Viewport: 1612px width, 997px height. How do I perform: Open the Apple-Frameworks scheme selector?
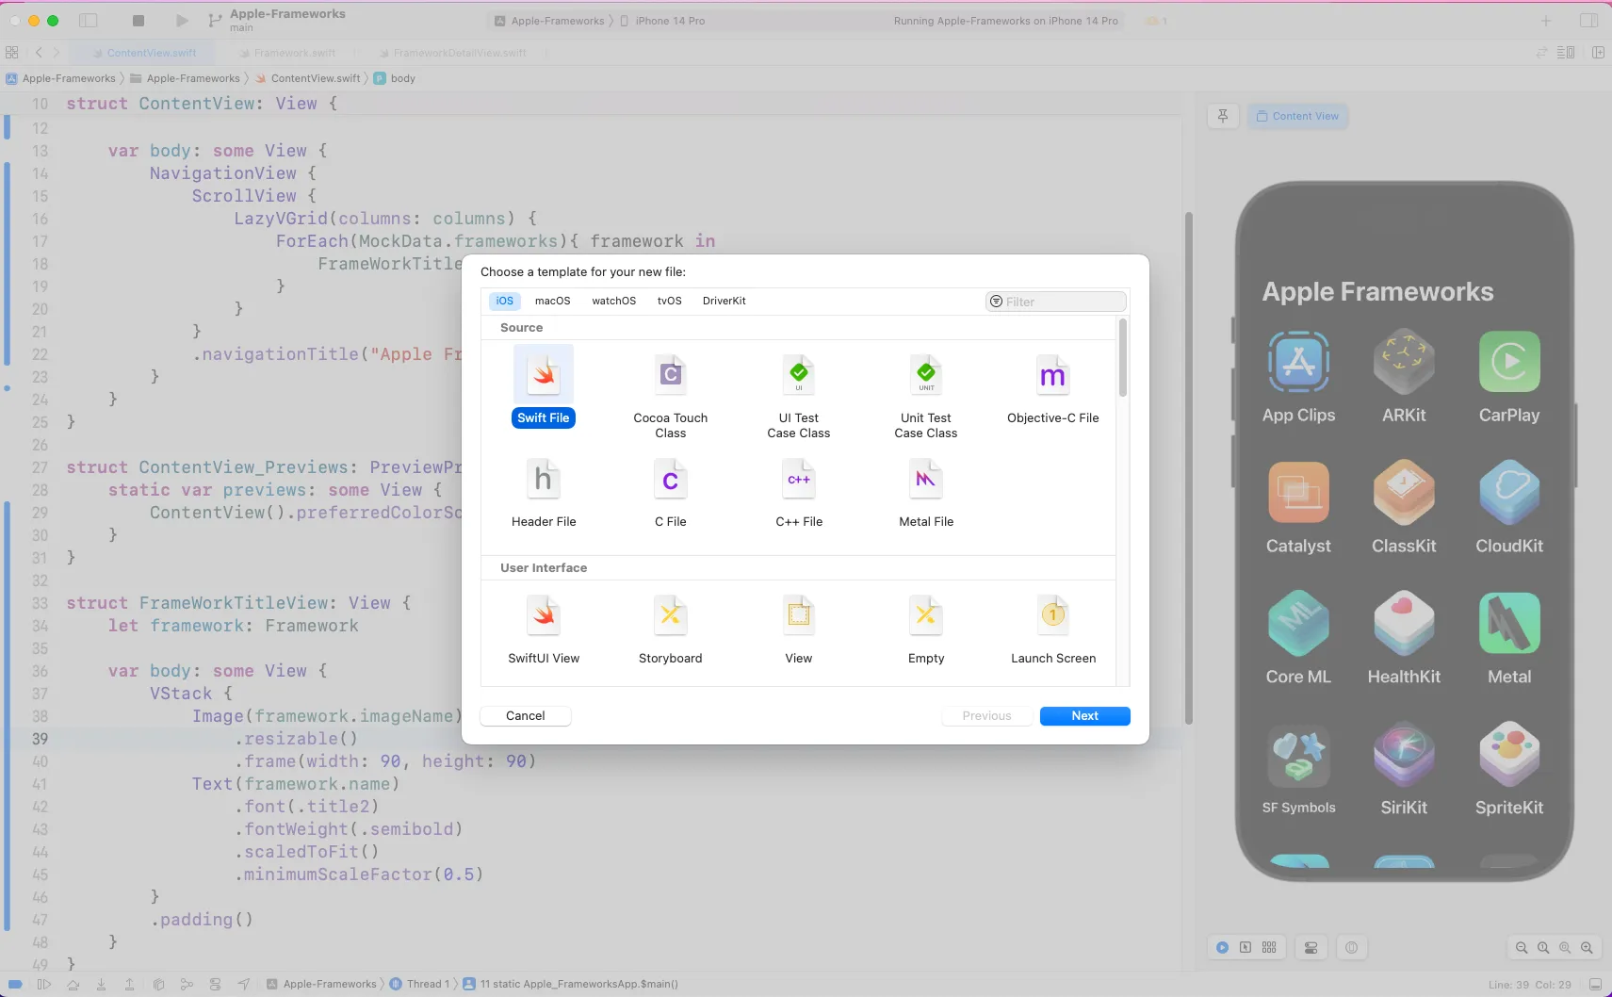click(550, 21)
